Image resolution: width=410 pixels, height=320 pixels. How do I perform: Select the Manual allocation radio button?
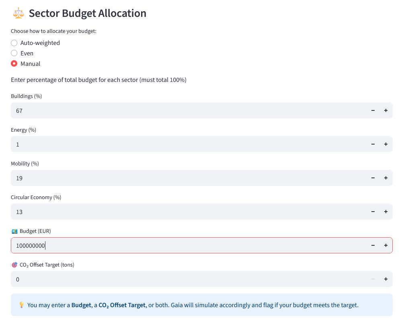coord(14,64)
